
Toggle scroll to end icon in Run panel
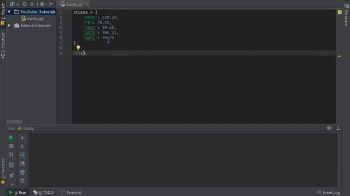(x=22, y=164)
